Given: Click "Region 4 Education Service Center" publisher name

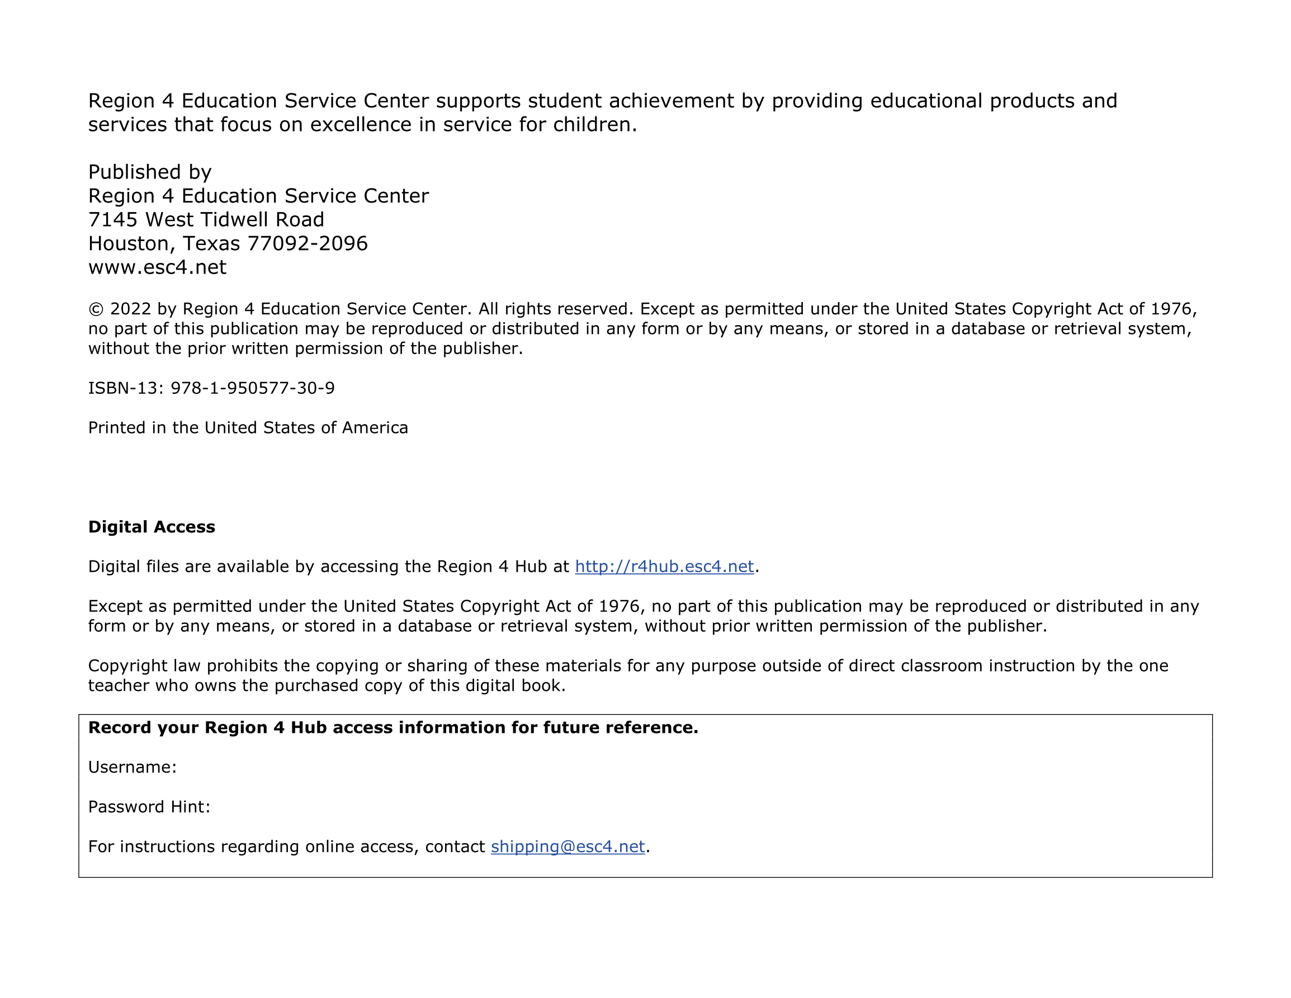Looking at the screenshot, I should pyautogui.click(x=258, y=196).
